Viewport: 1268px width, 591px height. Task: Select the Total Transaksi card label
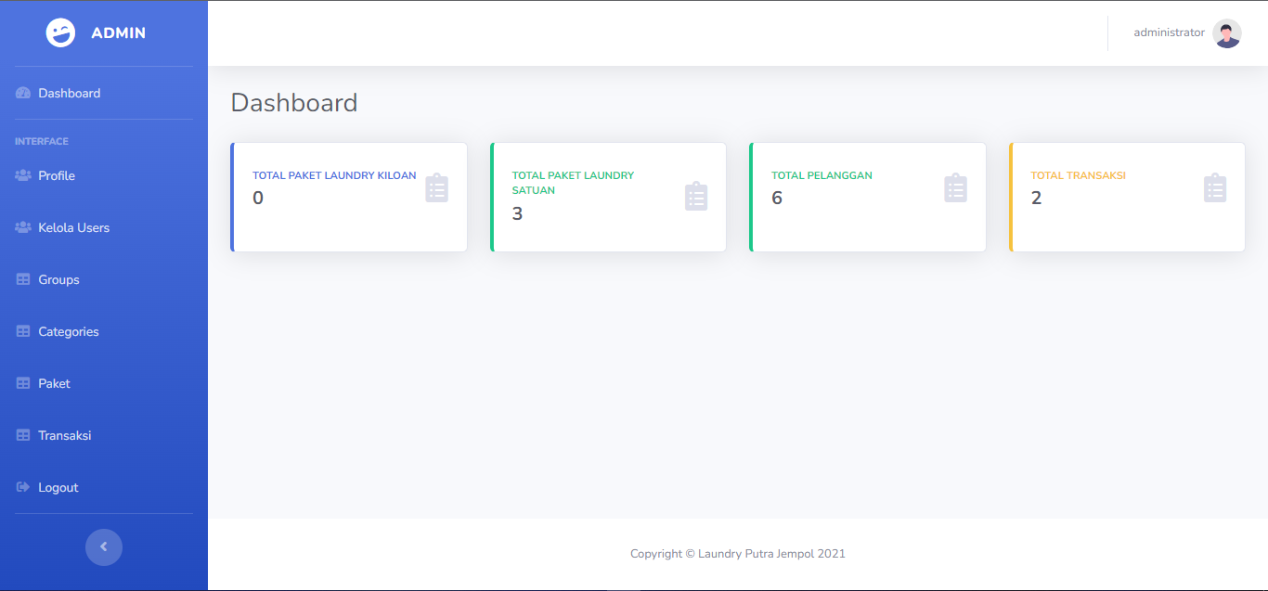1078,175
